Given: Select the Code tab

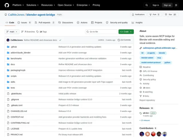Looking at the screenshot, I should [x=10, y=23].
